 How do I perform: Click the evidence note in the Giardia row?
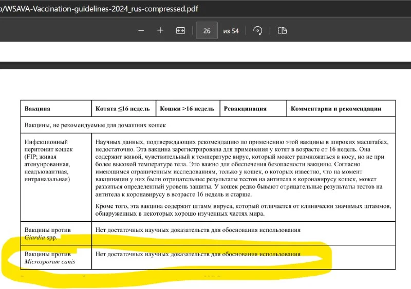tap(198, 230)
